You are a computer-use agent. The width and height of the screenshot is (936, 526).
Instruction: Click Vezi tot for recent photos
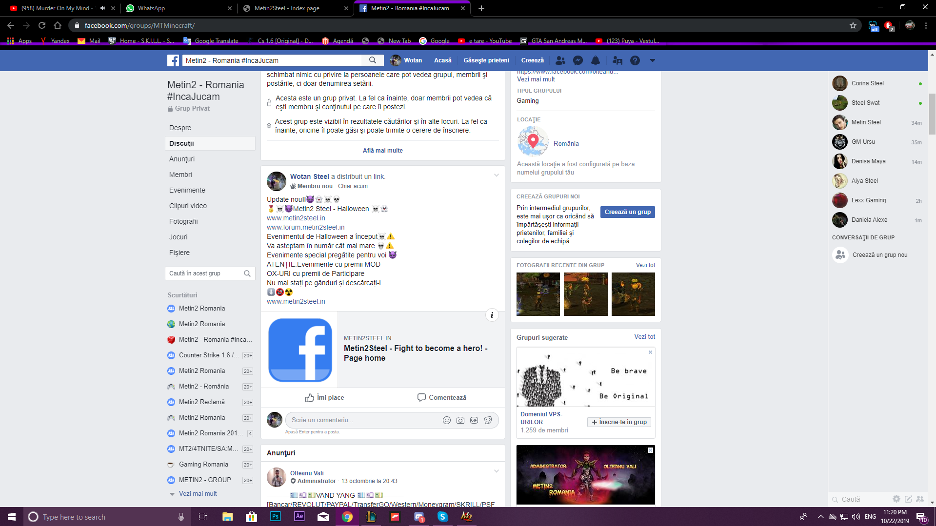(x=645, y=265)
